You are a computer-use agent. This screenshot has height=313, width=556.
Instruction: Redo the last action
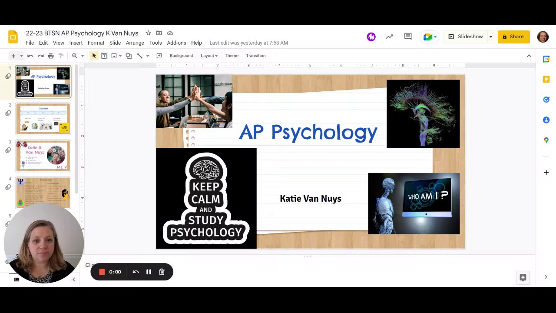tap(40, 56)
